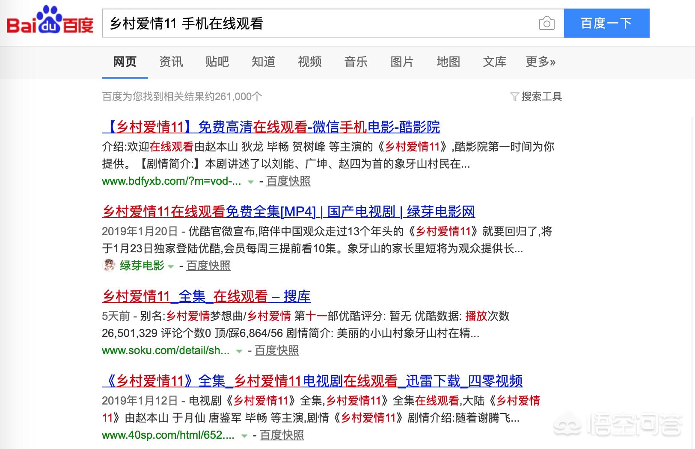This screenshot has height=449, width=695.
Task: Open the 文库 tab
Action: [495, 62]
